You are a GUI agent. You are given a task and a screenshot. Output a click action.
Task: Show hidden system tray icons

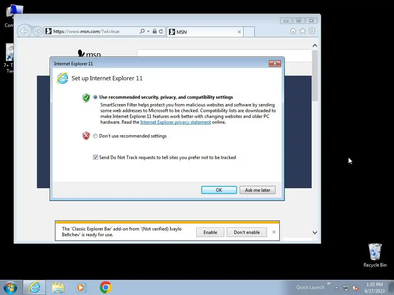(336, 288)
